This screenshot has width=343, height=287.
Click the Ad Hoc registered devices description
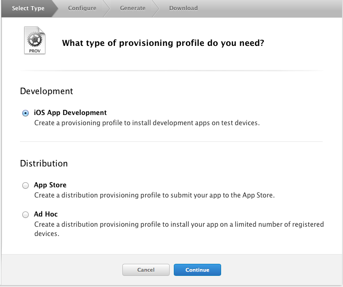click(x=179, y=229)
